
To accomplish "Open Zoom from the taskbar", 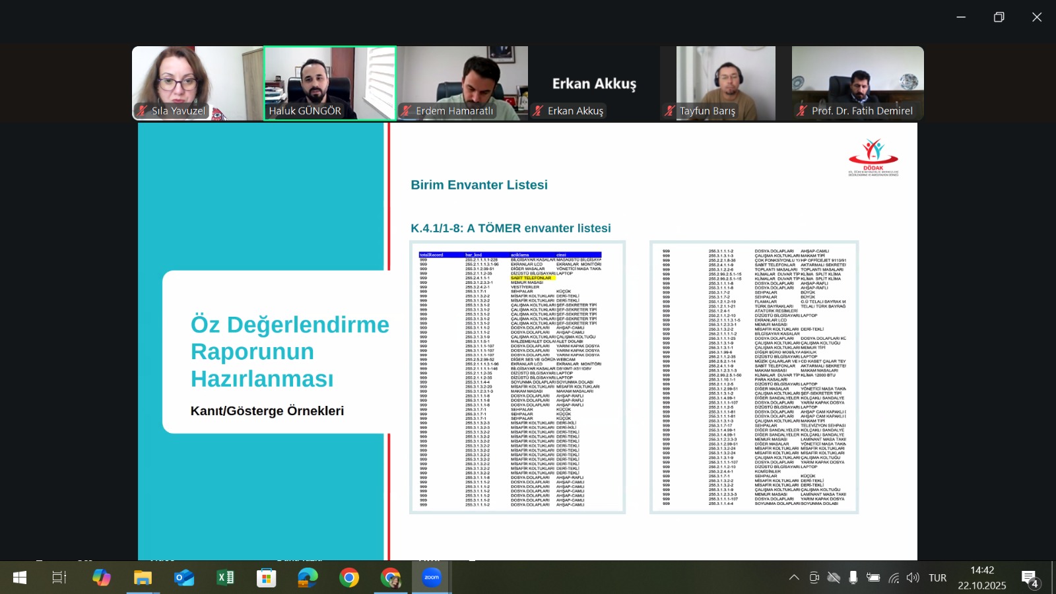I will pos(432,577).
